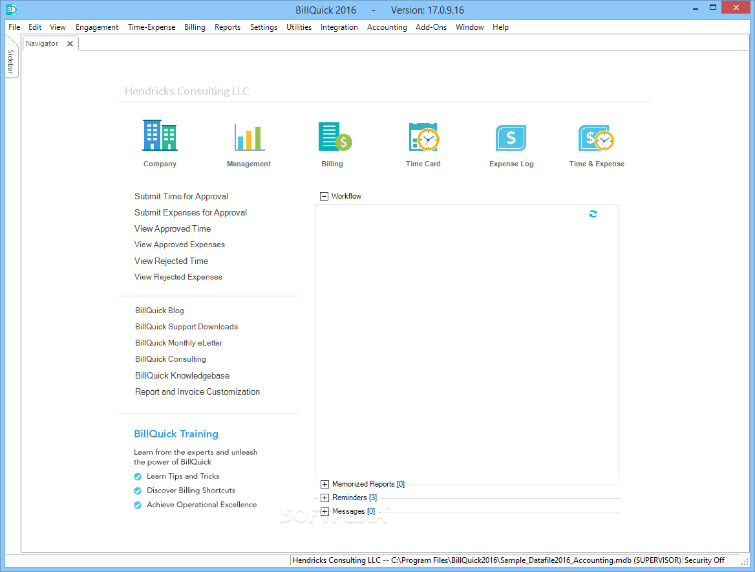Open the Management chart icon

pos(249,138)
